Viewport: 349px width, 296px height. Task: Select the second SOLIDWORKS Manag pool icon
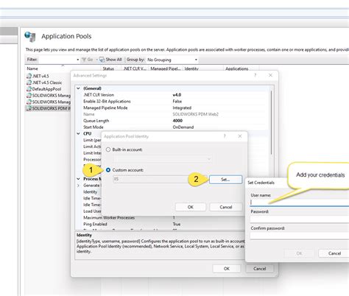pos(29,102)
